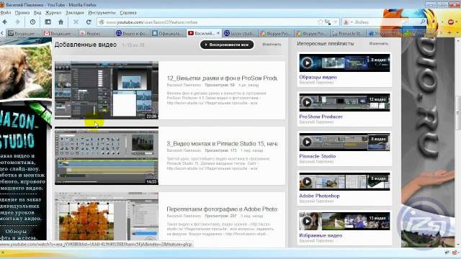Open the Pinnacle Studio playlist link

tap(317, 156)
